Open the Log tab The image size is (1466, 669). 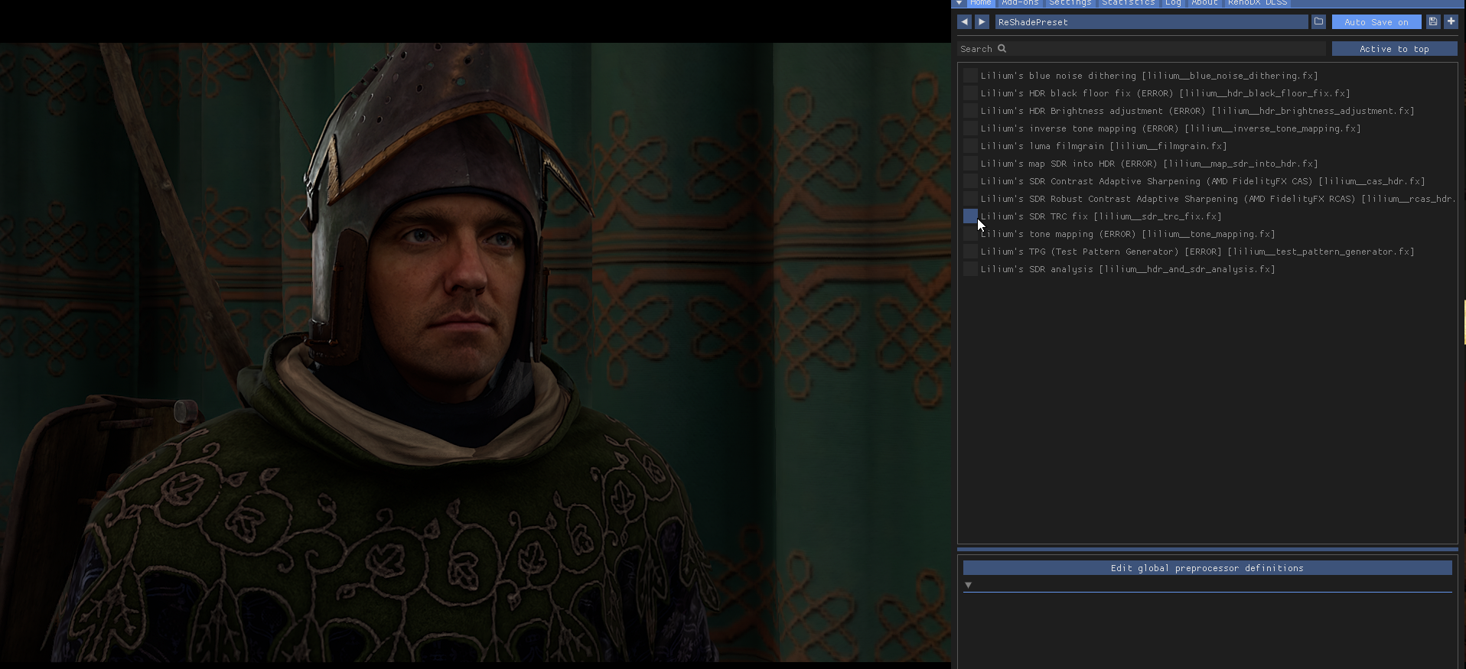(x=1173, y=3)
